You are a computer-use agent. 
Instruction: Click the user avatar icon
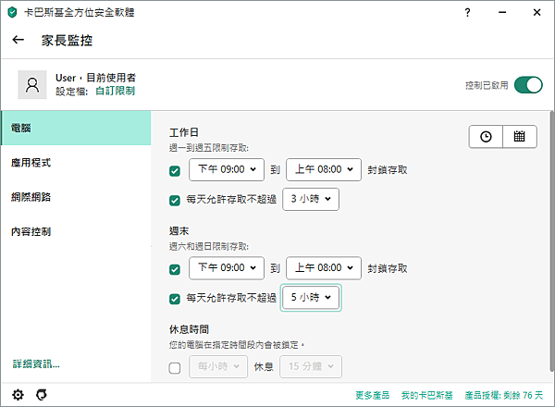(x=32, y=84)
